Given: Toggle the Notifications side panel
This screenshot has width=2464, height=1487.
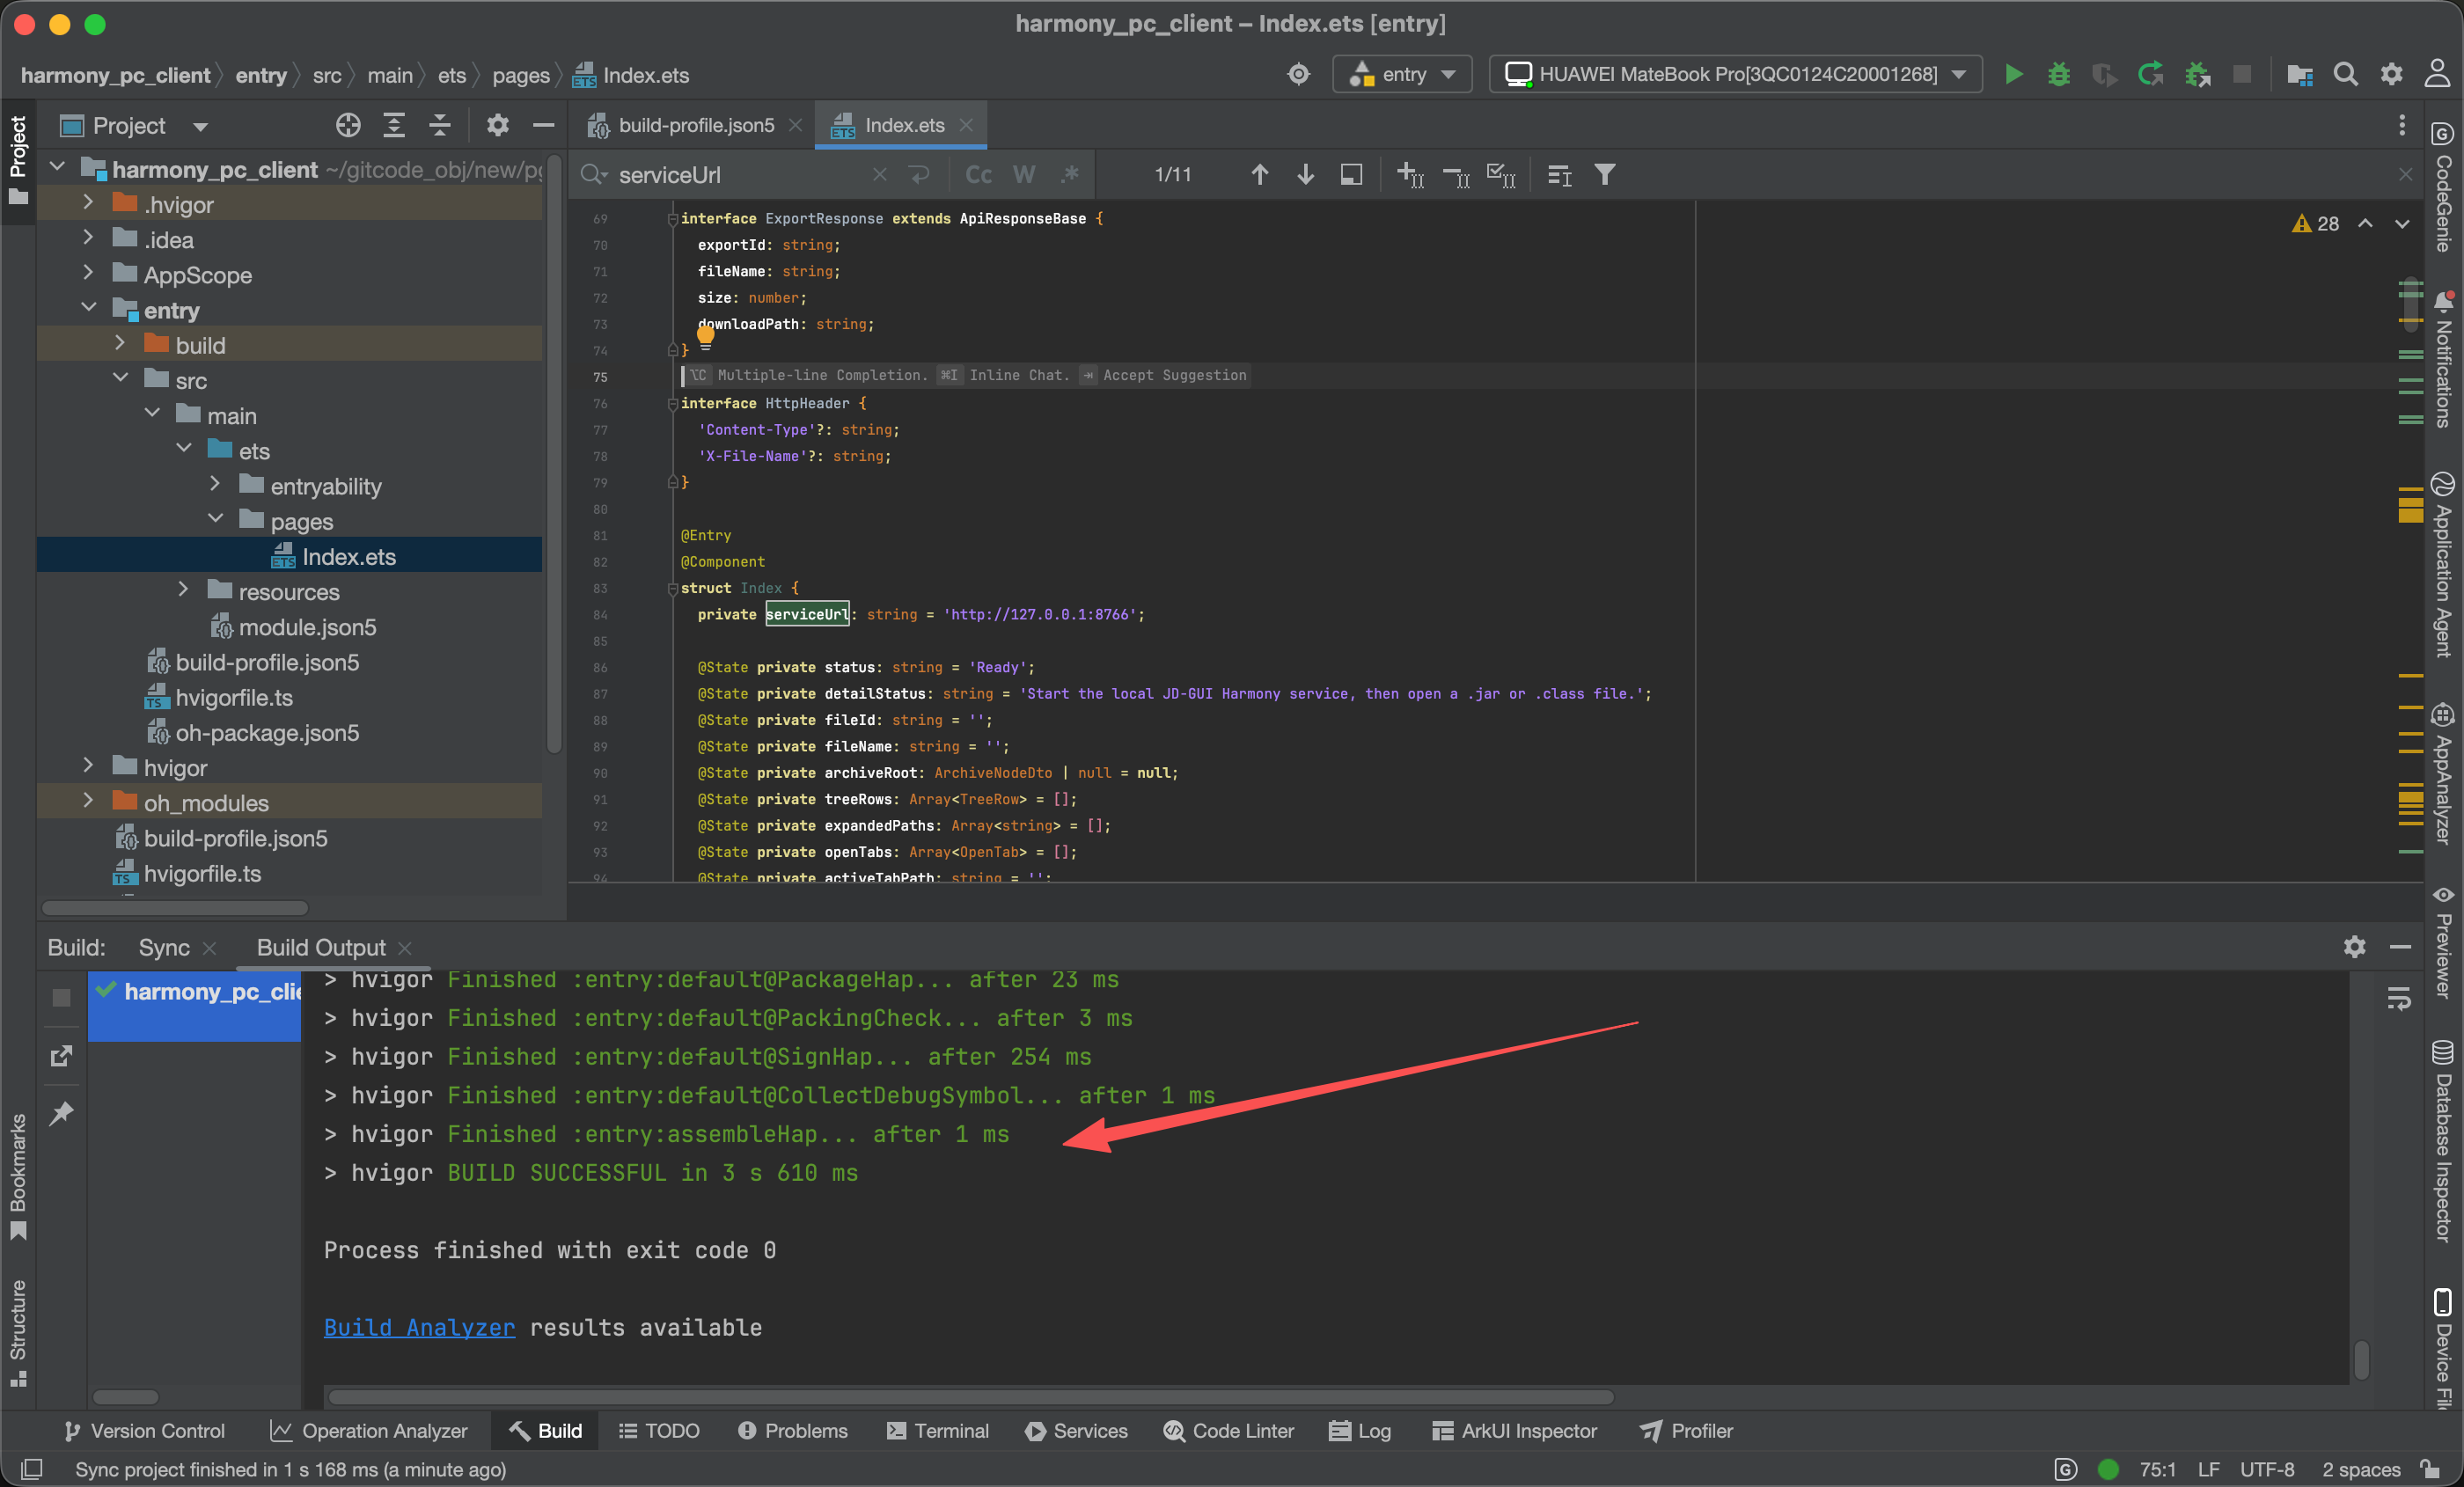Looking at the screenshot, I should (2442, 358).
